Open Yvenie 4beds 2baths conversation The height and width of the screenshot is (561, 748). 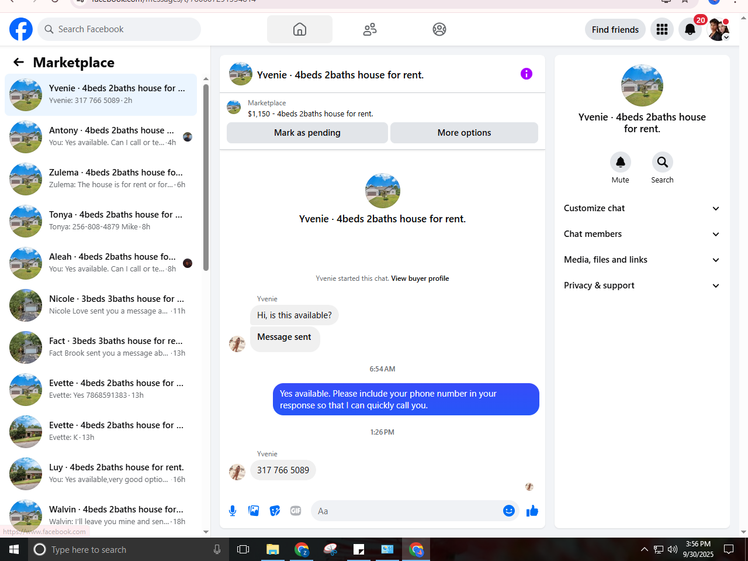101,95
